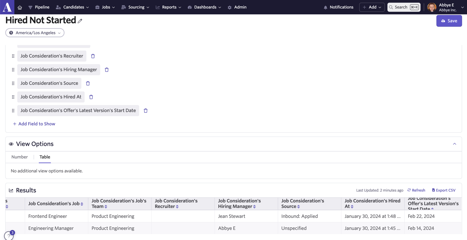Switch to the Number view tab
The image size is (467, 240).
(x=19, y=157)
